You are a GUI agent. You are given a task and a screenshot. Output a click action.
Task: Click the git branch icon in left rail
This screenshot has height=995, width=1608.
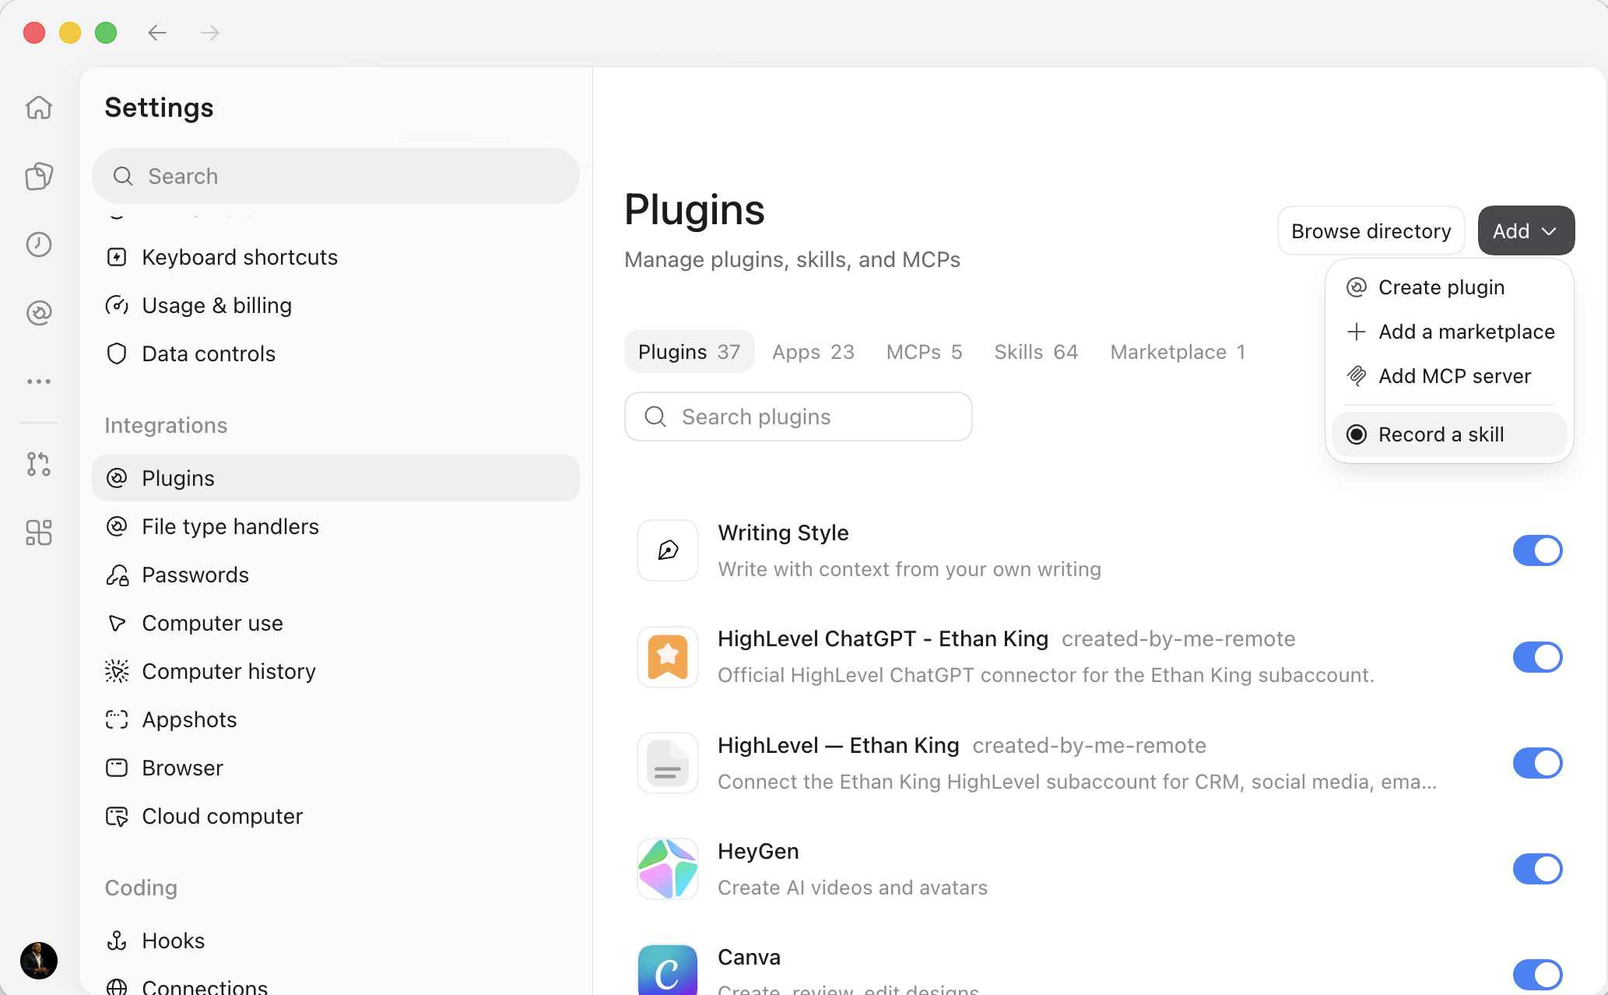(39, 464)
